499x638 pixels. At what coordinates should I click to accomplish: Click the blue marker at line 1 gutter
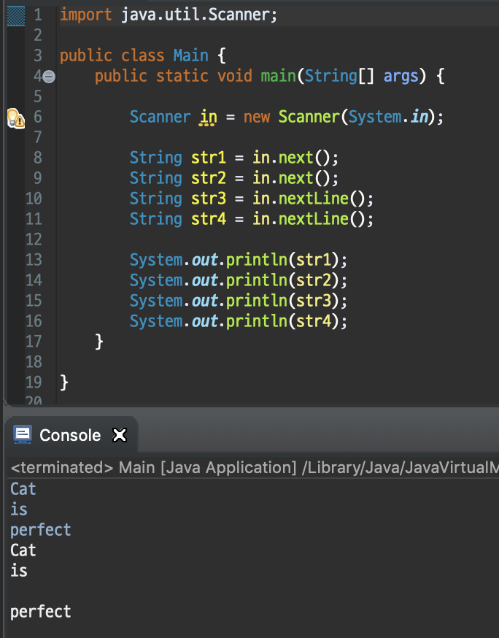tap(16, 16)
